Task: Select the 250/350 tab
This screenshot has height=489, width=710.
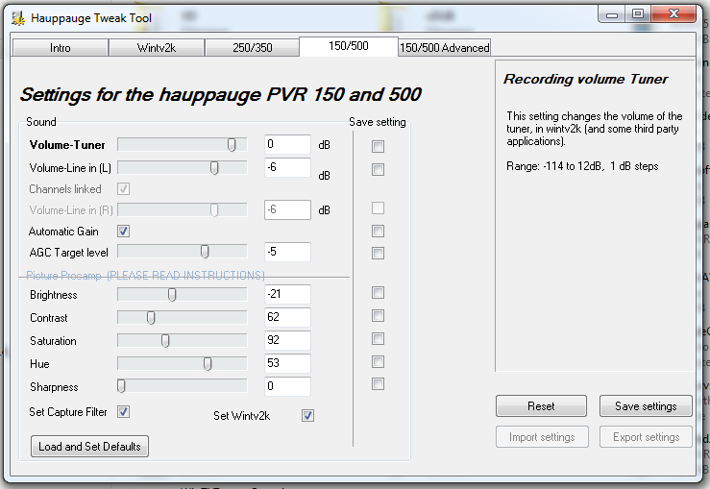Action: tap(253, 47)
